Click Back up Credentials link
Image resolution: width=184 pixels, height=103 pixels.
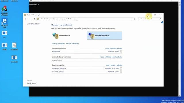pyautogui.click(x=58, y=44)
